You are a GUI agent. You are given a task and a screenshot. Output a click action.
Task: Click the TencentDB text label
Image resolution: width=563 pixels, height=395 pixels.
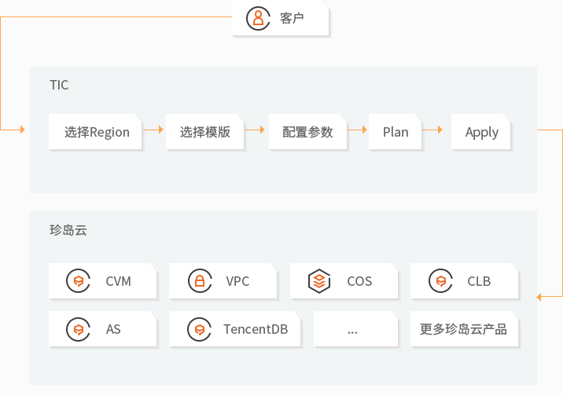256,329
